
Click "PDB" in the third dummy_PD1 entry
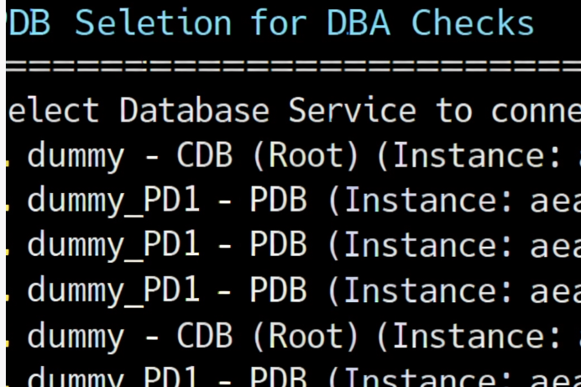(x=278, y=290)
